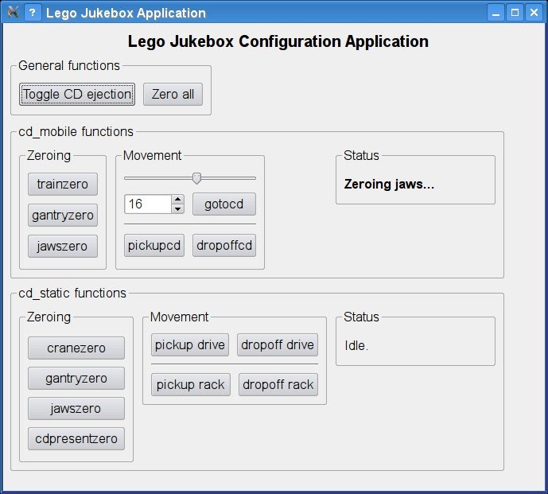Image resolution: width=548 pixels, height=494 pixels.
Task: Decrease the CD number with the spinbox down arrow
Action: coord(178,209)
